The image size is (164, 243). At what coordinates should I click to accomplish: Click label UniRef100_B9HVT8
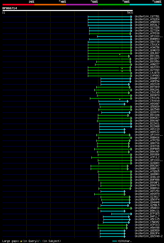[x=147, y=185]
